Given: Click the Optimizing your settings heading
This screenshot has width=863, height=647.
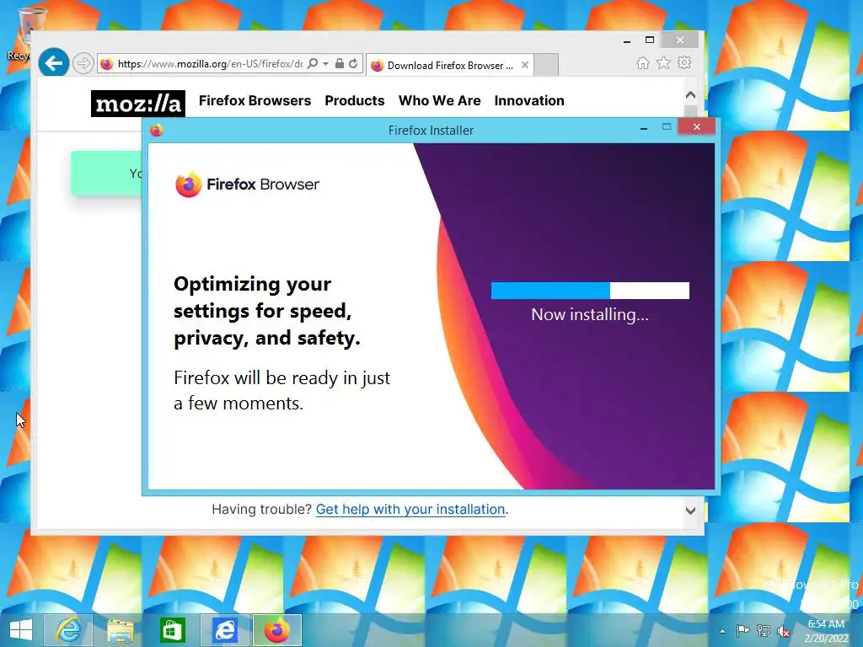Looking at the screenshot, I should (267, 311).
